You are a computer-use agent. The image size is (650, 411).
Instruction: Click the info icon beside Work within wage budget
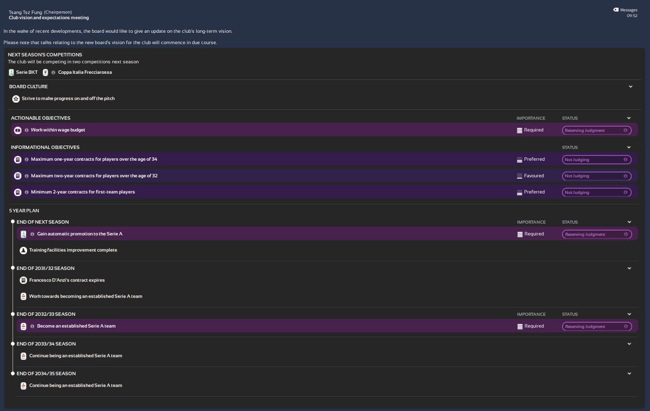point(27,130)
